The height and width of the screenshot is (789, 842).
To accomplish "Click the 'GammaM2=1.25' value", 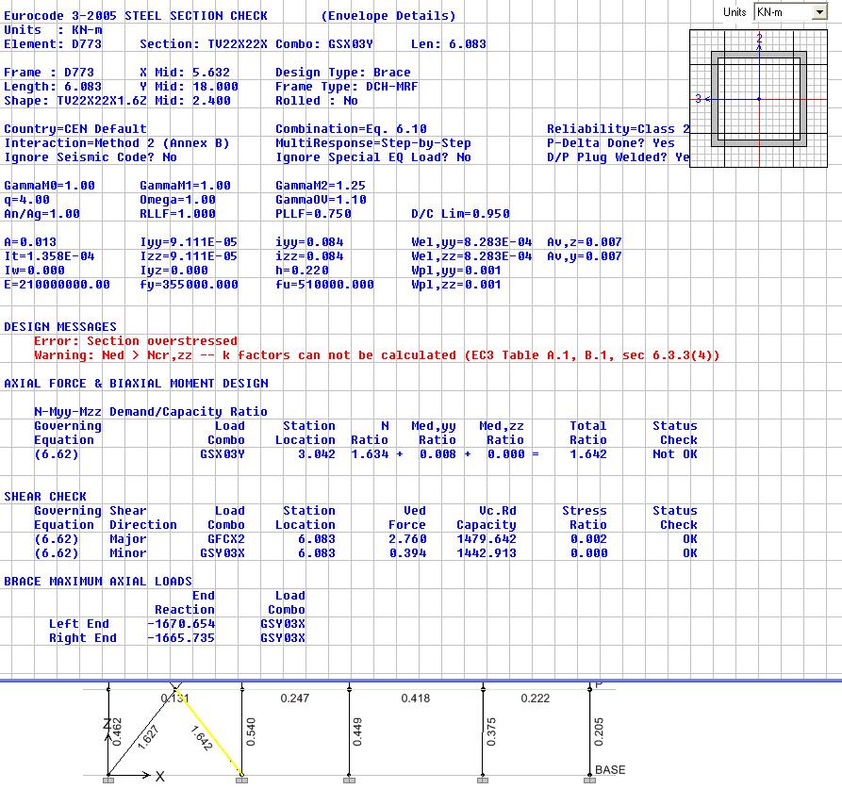I will click(320, 186).
